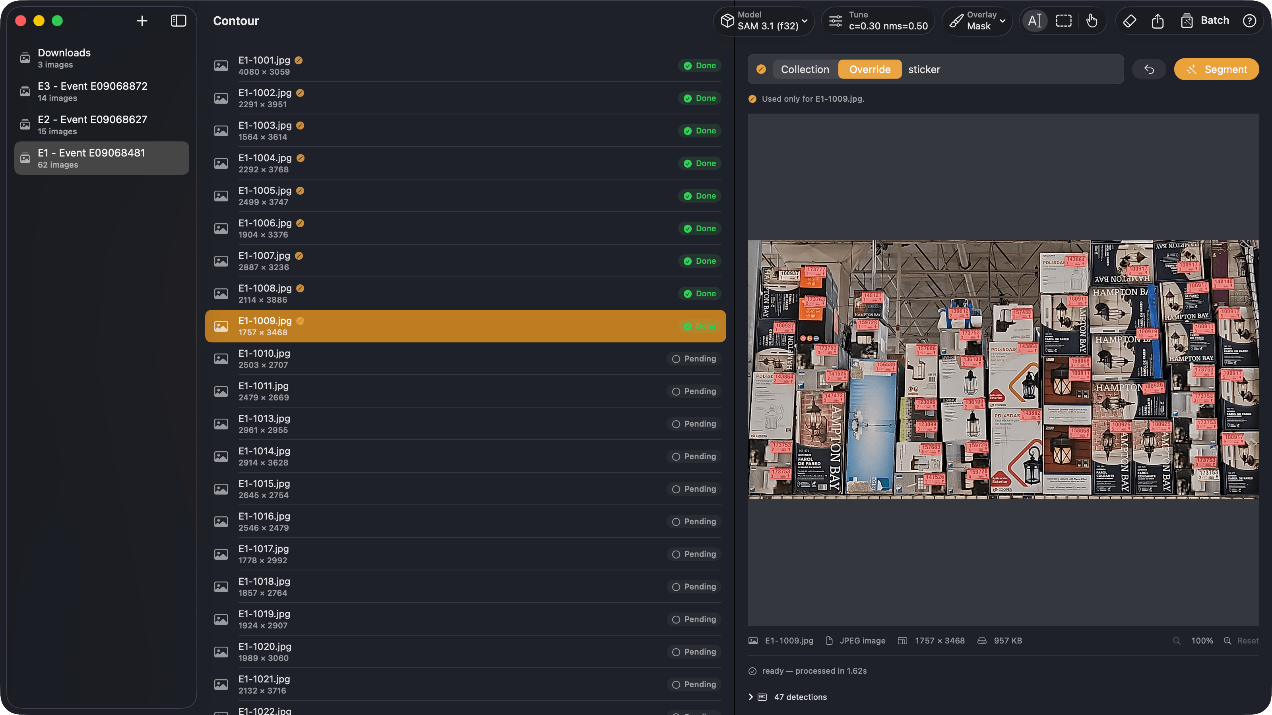Click the Model cube icon
The image size is (1272, 715).
(727, 21)
